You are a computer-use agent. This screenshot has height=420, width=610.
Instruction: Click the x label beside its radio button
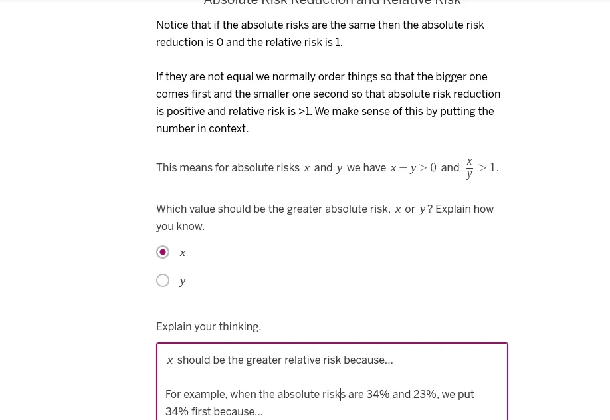coord(183,252)
